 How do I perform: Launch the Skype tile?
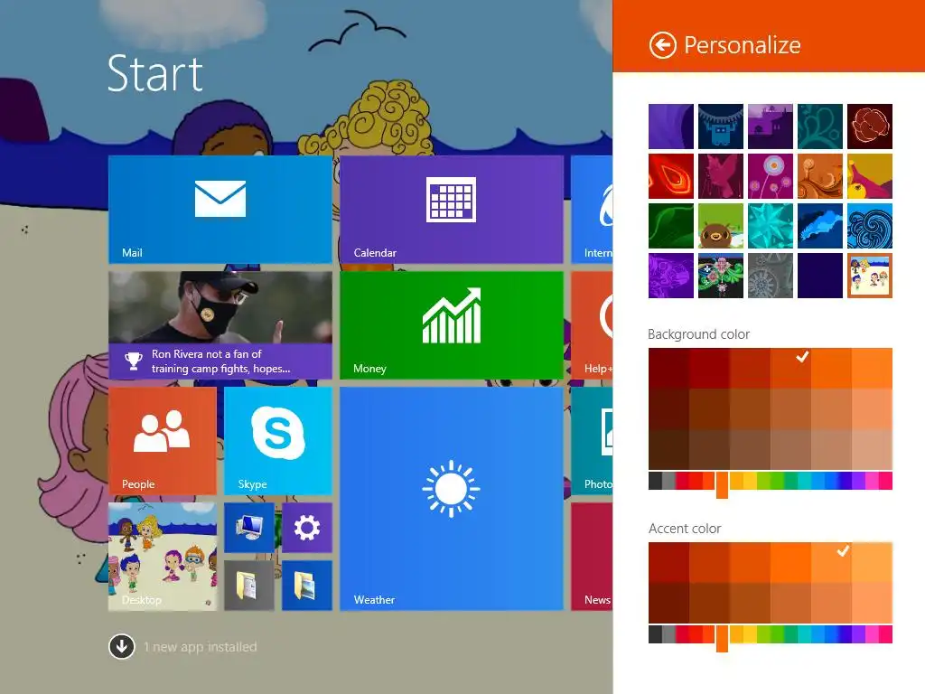click(278, 440)
